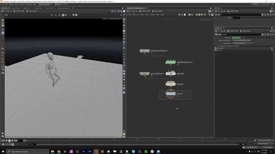Select the rbdpackedobject1 node
Viewport: 275px width, 154px height.
coord(144,50)
